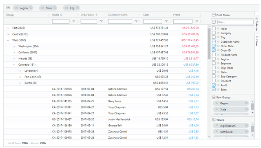Expand the East (2845) group row
This screenshot has width=261, height=148.
click(8, 28)
